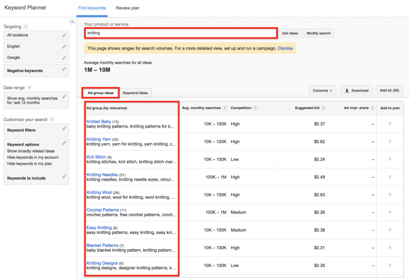Open the Competition column help icon

coord(255,108)
